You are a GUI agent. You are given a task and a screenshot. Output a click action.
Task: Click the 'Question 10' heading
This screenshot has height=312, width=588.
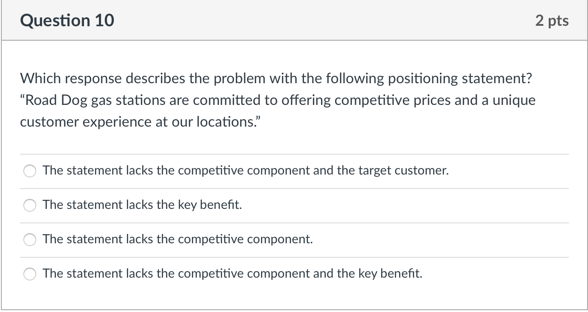[67, 21]
